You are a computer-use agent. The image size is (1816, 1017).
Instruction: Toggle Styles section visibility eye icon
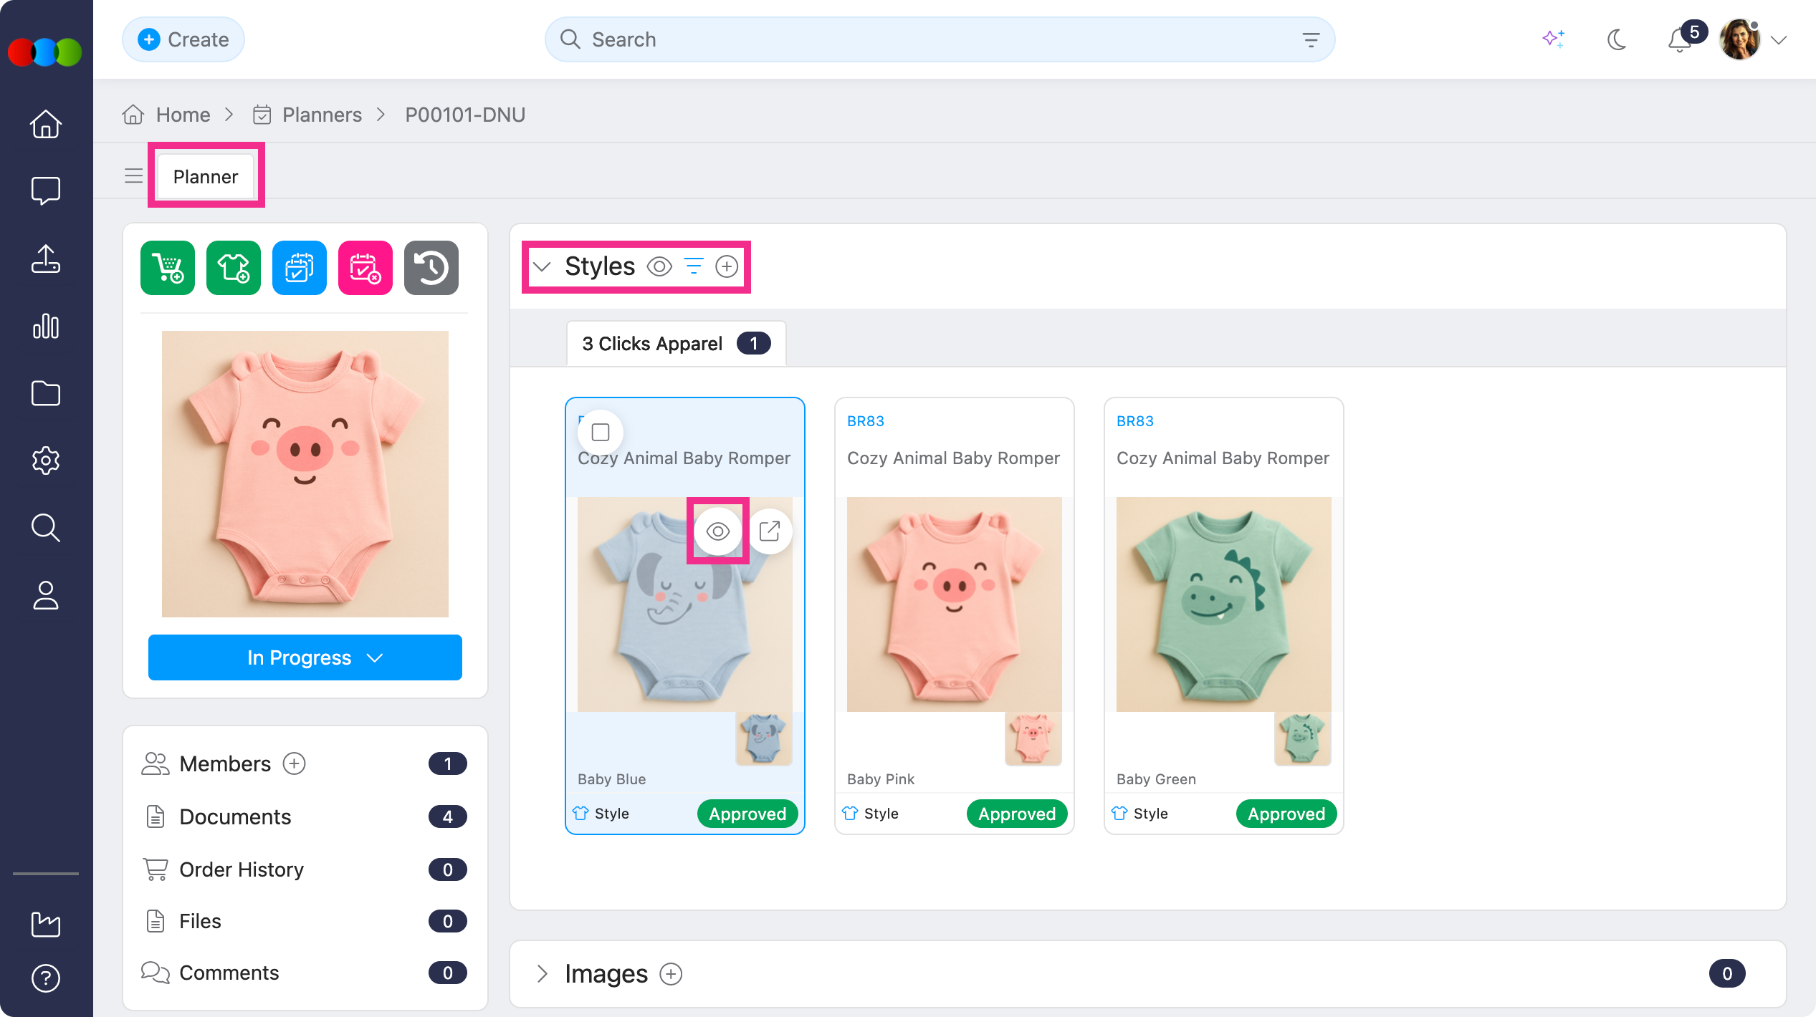point(659,266)
